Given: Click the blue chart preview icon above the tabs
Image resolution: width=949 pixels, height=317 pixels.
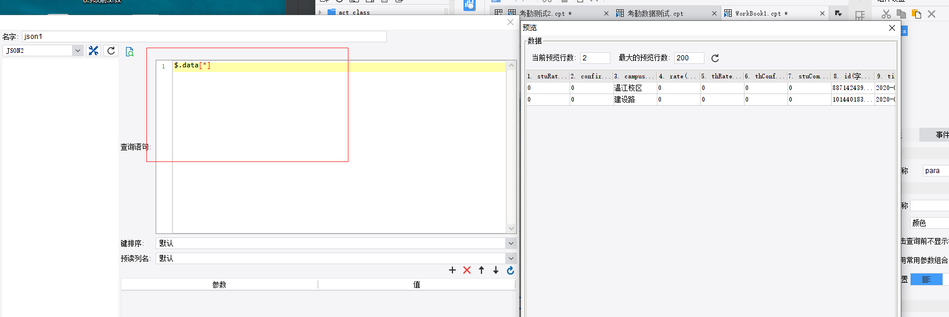Looking at the screenshot, I should (469, 5).
